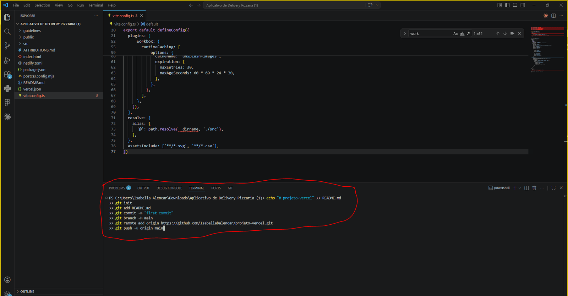
Task: Open package.json from the explorer
Action: (x=34, y=70)
